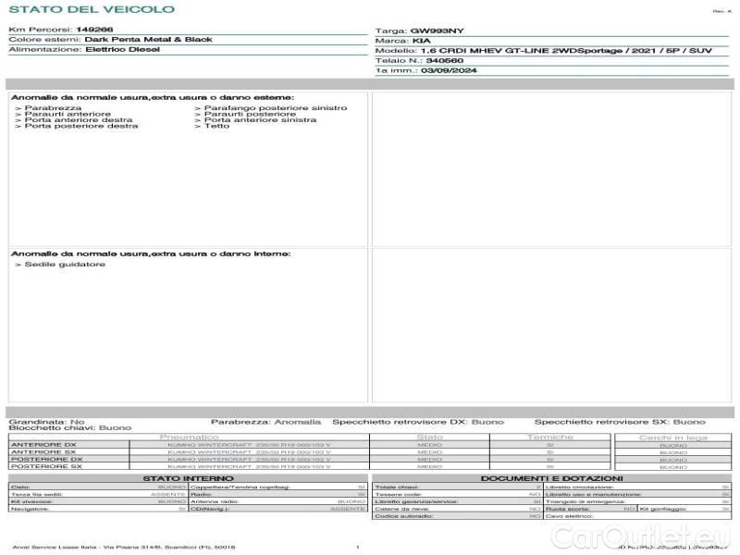Click the Cerchi in lega column header

coord(672,437)
